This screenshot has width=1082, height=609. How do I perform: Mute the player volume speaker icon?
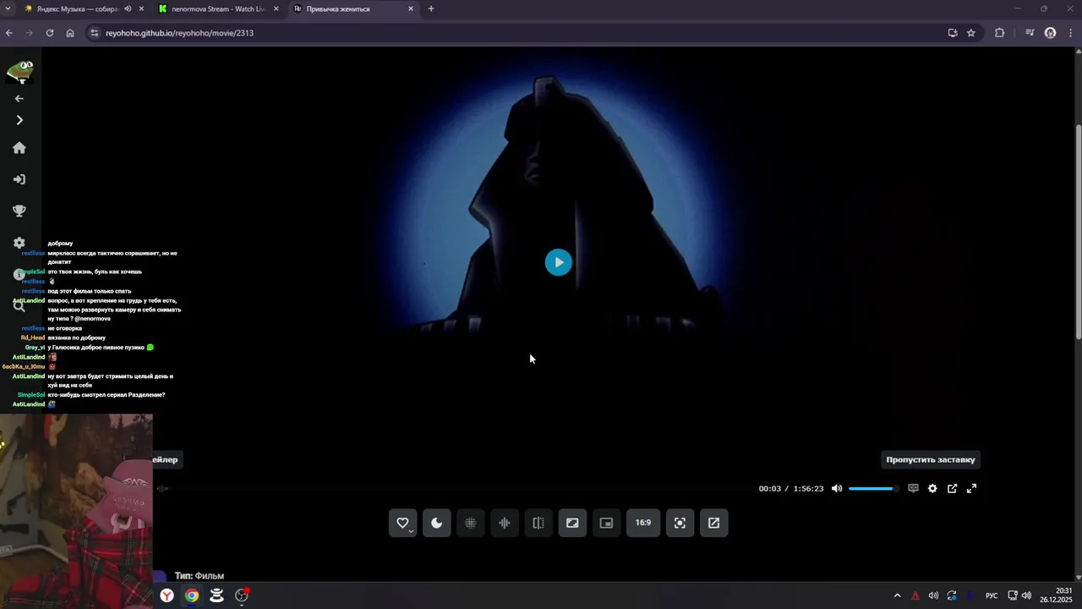(837, 488)
